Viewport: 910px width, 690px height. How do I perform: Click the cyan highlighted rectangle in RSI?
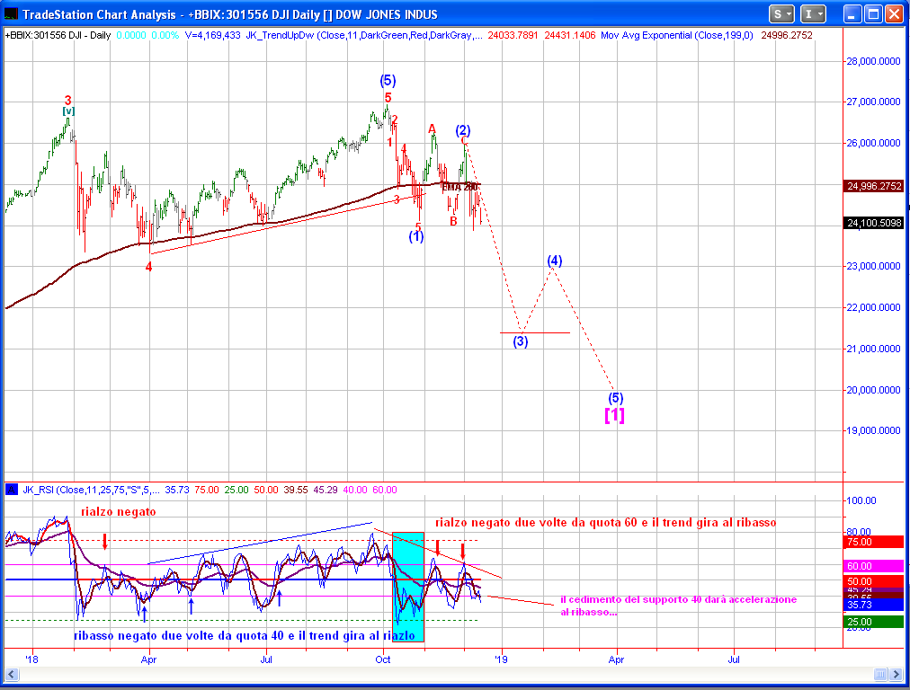pyautogui.click(x=408, y=587)
